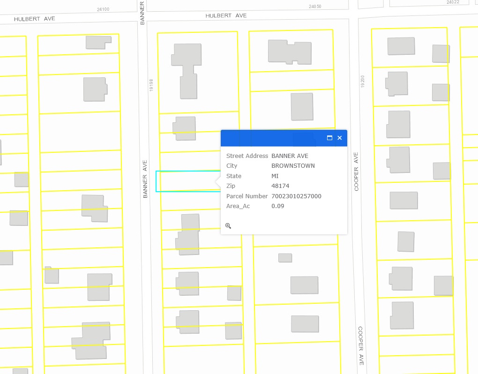The width and height of the screenshot is (478, 374).
Task: Click the Zip field label
Action: [231, 186]
